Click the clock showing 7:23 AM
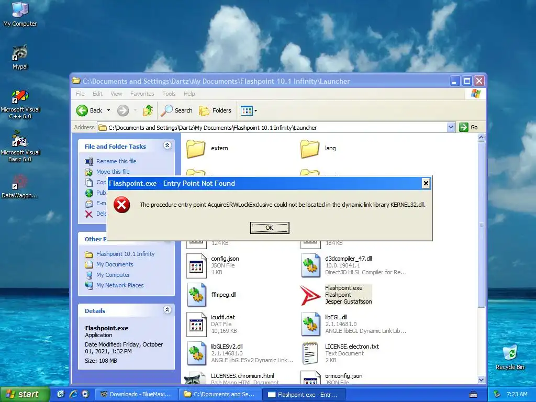 [517, 394]
